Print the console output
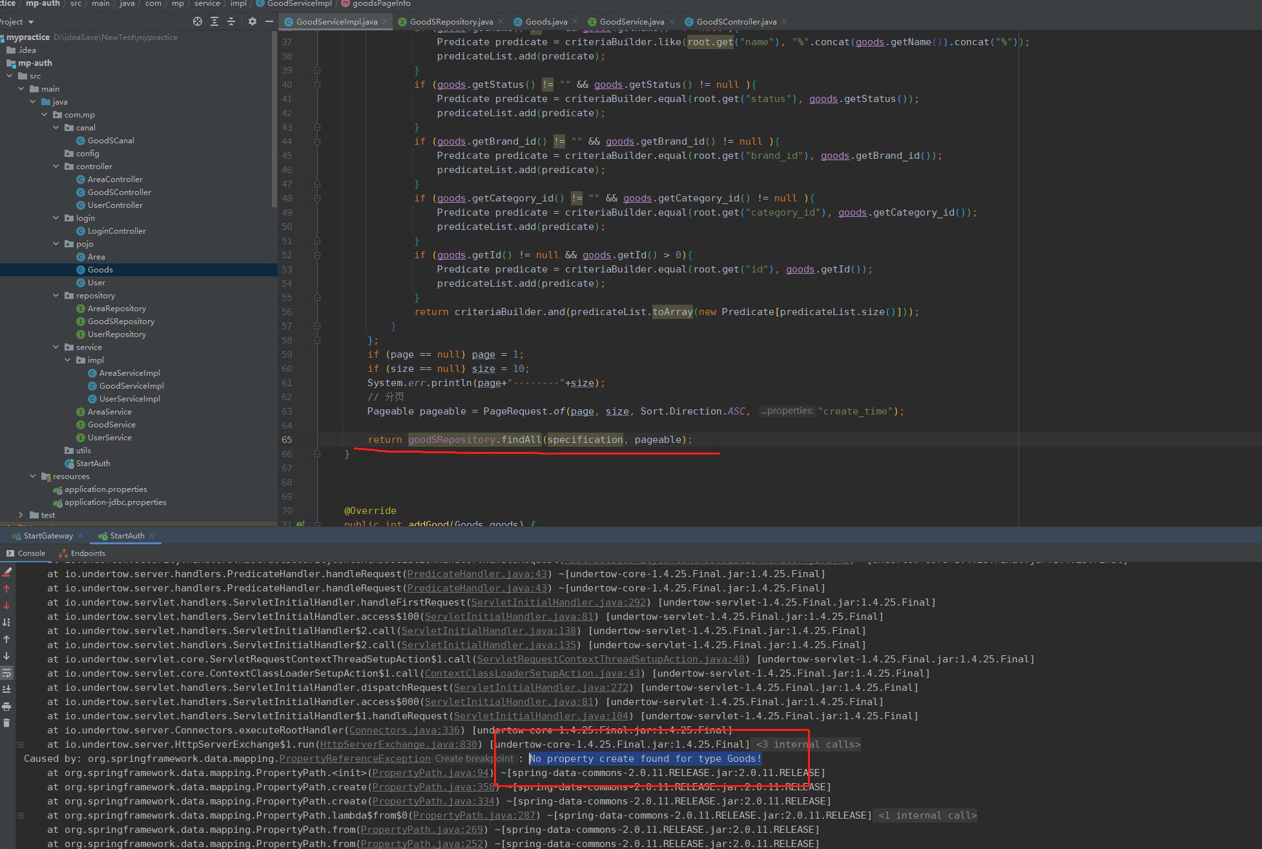 pyautogui.click(x=6, y=706)
